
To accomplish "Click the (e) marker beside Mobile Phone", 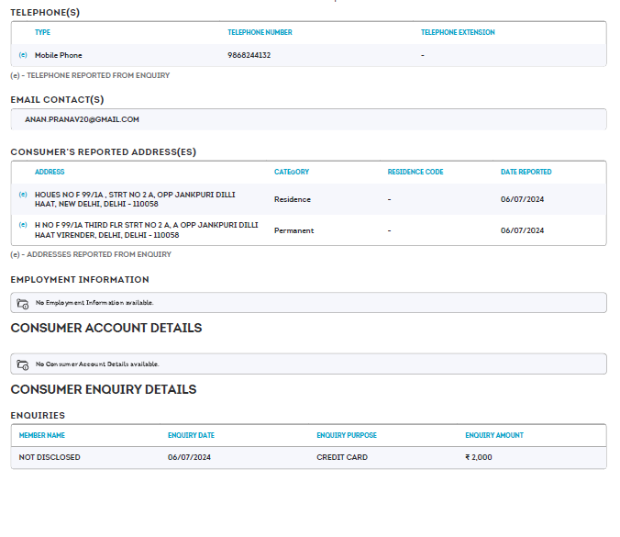I will pos(23,55).
